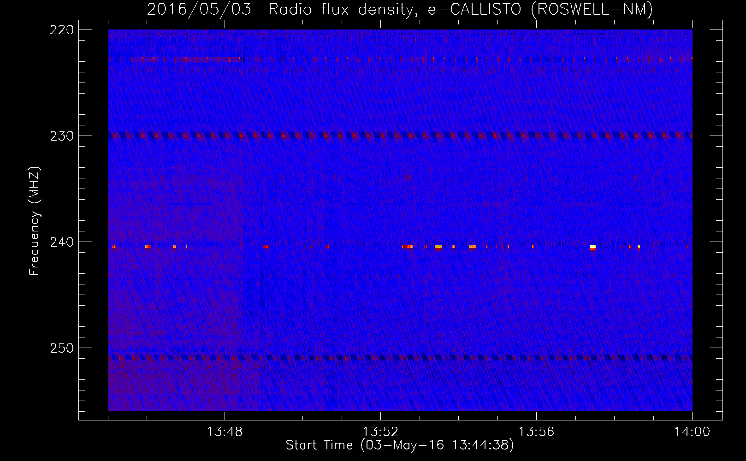This screenshot has width=746, height=461.
Task: Click the 220 frequency tick label
Action: coord(62,30)
